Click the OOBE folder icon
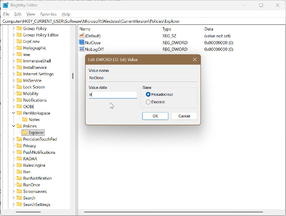This screenshot has height=216, width=286. [x=19, y=106]
